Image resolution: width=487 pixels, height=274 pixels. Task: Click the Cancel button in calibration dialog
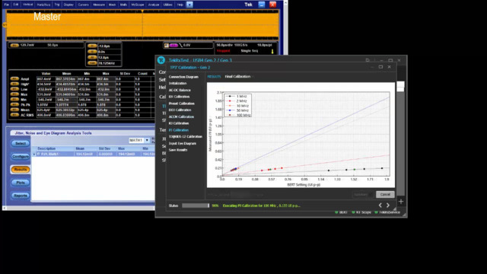[x=385, y=195]
